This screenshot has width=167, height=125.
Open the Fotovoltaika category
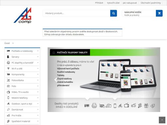point(18,80)
